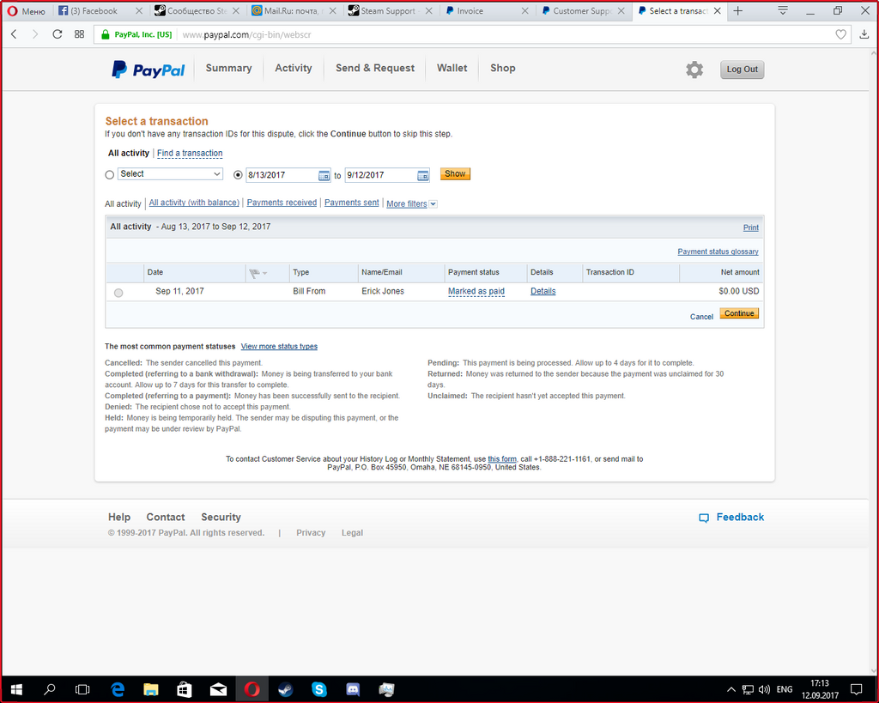
Task: Open Skype from taskbar
Action: 319,689
